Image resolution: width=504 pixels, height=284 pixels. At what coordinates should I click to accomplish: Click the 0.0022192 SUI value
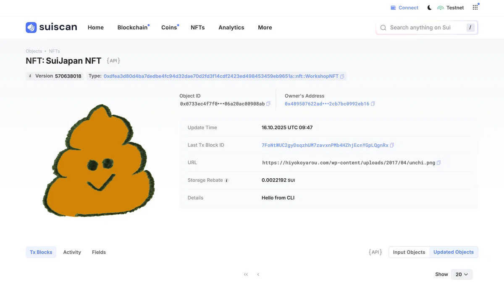click(278, 180)
